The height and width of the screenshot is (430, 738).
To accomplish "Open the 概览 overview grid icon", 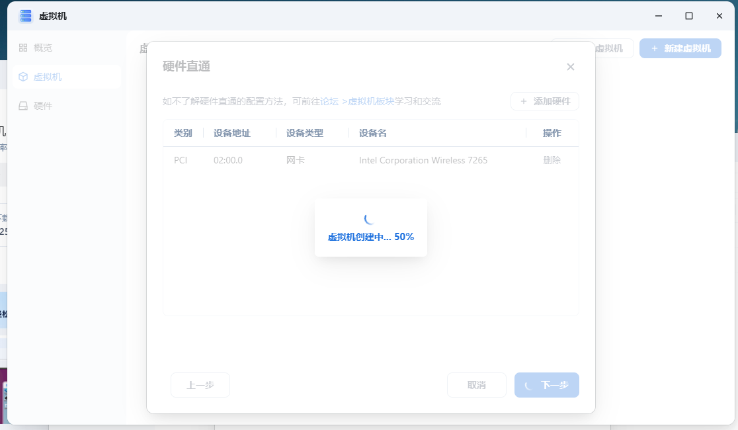I will pos(23,48).
